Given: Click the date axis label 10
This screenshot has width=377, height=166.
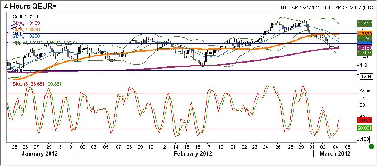Looking at the screenshot, I should tap(150, 146).
